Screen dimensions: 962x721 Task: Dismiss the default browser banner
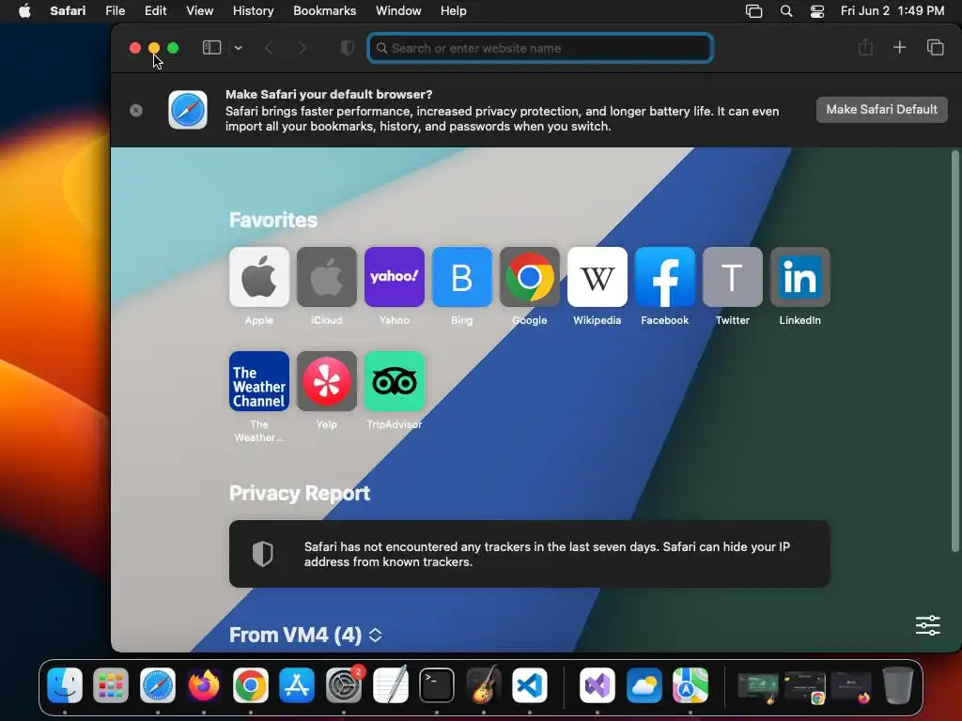click(x=136, y=110)
